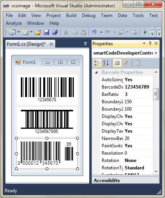This screenshot has width=165, height=198.
Task: Toggle the Properties list view button
Action: pyautogui.click(x=117, y=63)
